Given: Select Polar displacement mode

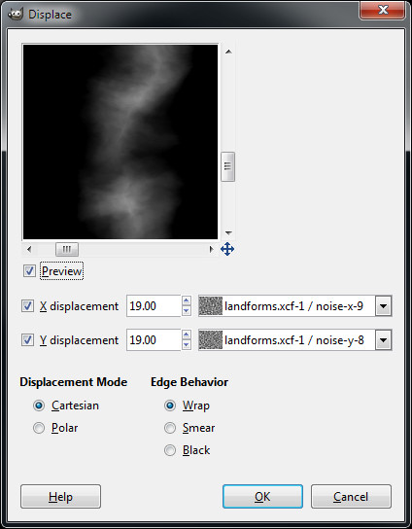Looking at the screenshot, I should (x=39, y=428).
